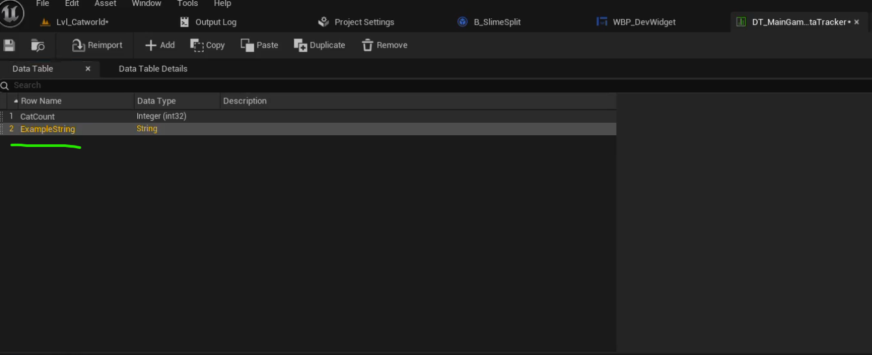Duplicate the selected row

319,45
